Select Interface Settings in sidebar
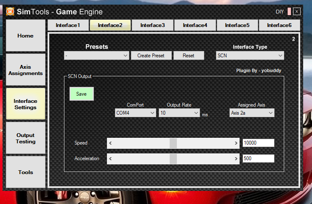 25,104
